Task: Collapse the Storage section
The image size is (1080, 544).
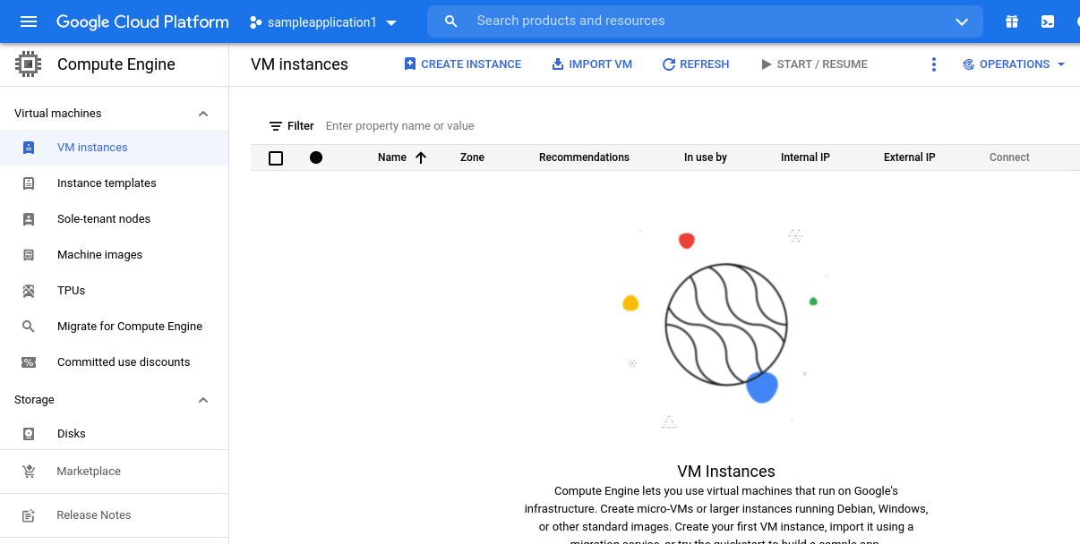Action: (x=203, y=400)
